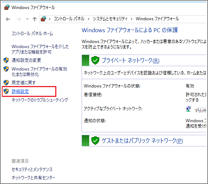Select Windows ファイアウォール in the breadcrumb
The height and width of the screenshot is (184, 208).
(157, 19)
